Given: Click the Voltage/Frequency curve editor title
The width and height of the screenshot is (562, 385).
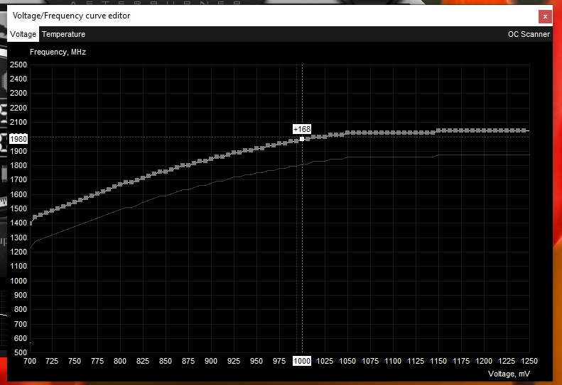Looking at the screenshot, I should [71, 16].
